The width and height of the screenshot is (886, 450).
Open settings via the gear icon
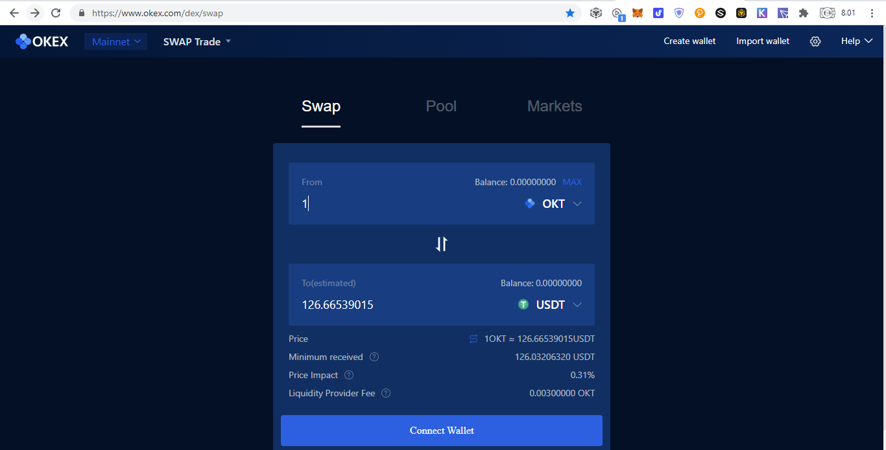tap(815, 41)
